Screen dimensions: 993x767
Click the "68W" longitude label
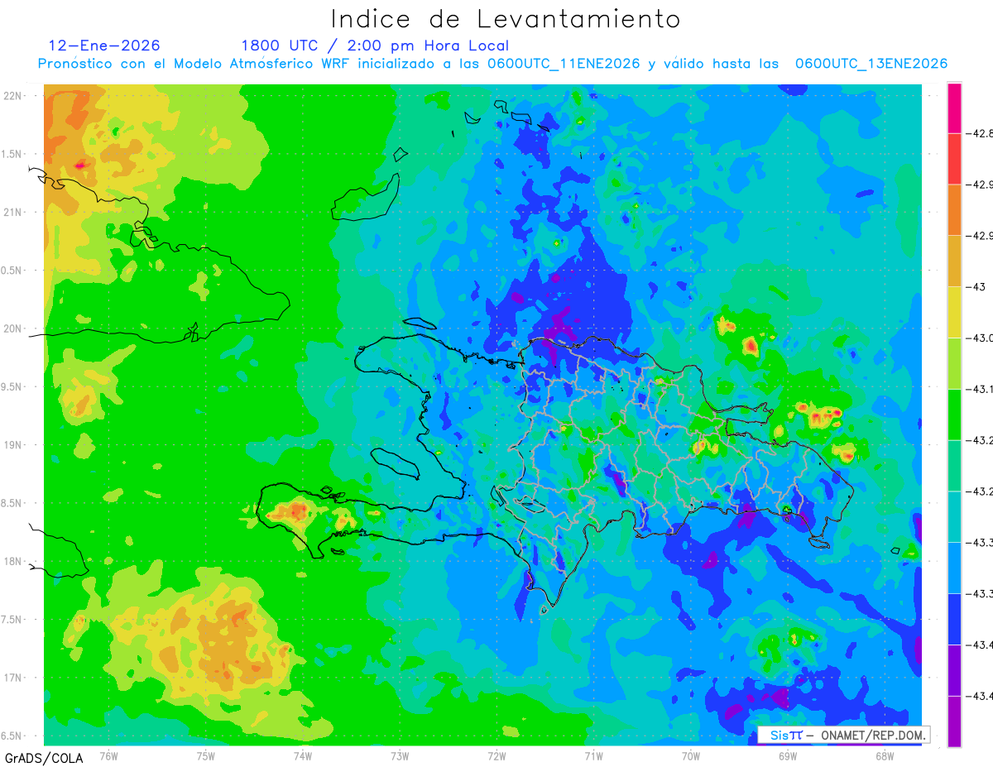884,755
